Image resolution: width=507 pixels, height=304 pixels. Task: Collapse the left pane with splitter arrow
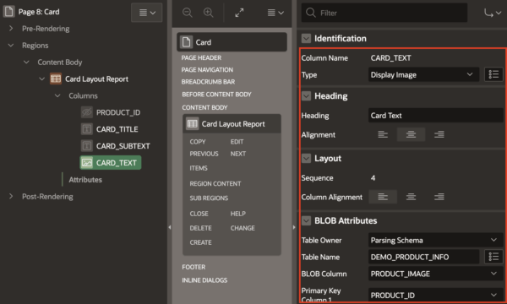170,227
